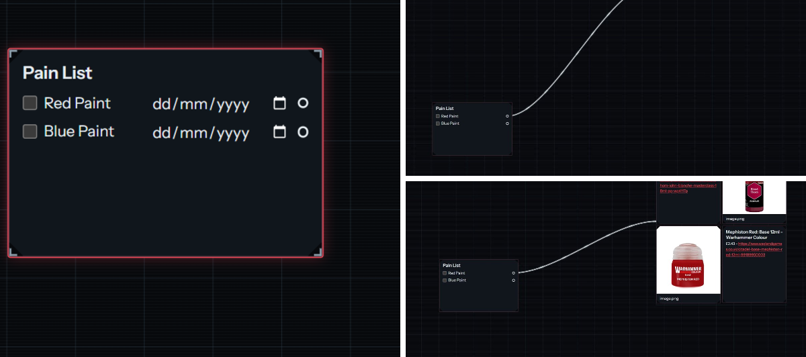Grab top-right corner handle of selected Pain List card
Image resolution: width=806 pixels, height=357 pixels.
(318, 54)
